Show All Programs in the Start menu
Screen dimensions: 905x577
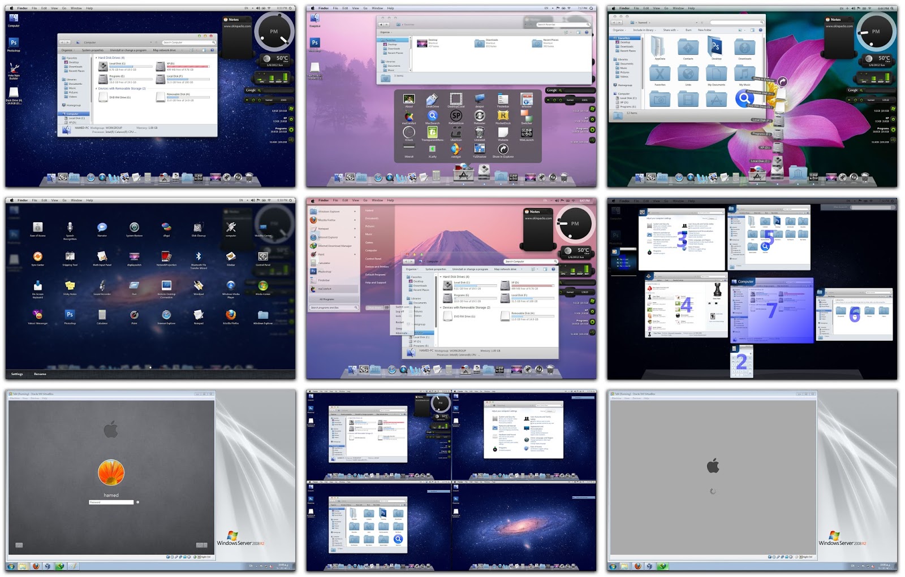(x=334, y=299)
